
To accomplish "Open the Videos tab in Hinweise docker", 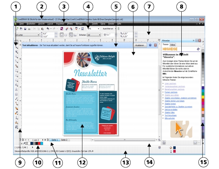I will point(173,45).
